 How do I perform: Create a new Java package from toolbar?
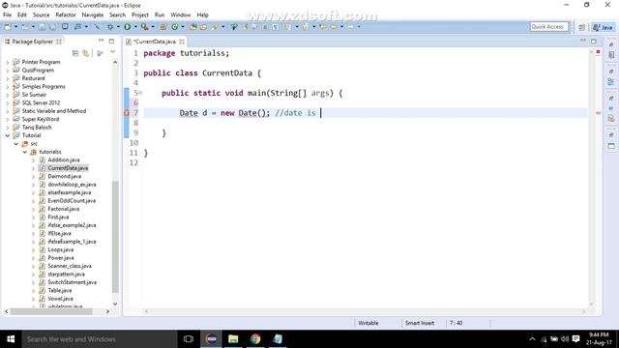(x=163, y=27)
